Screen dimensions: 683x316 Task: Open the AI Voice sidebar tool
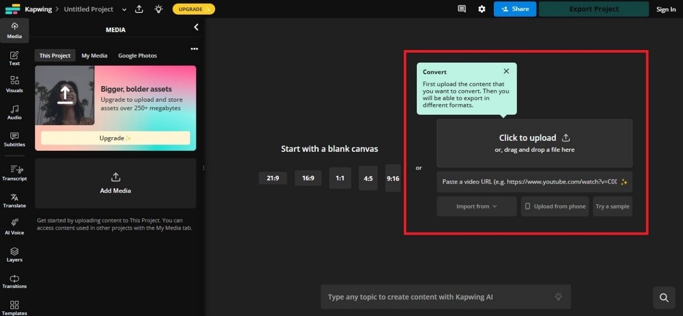(15, 227)
